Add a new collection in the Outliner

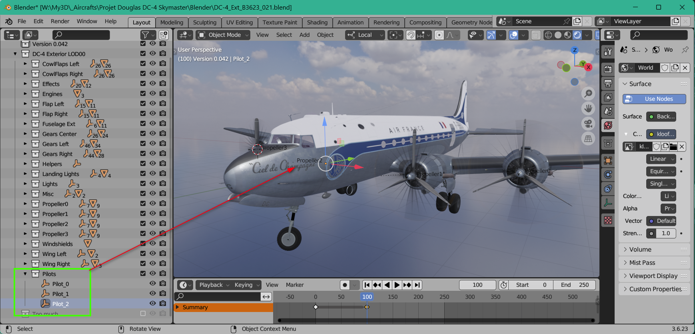point(164,35)
